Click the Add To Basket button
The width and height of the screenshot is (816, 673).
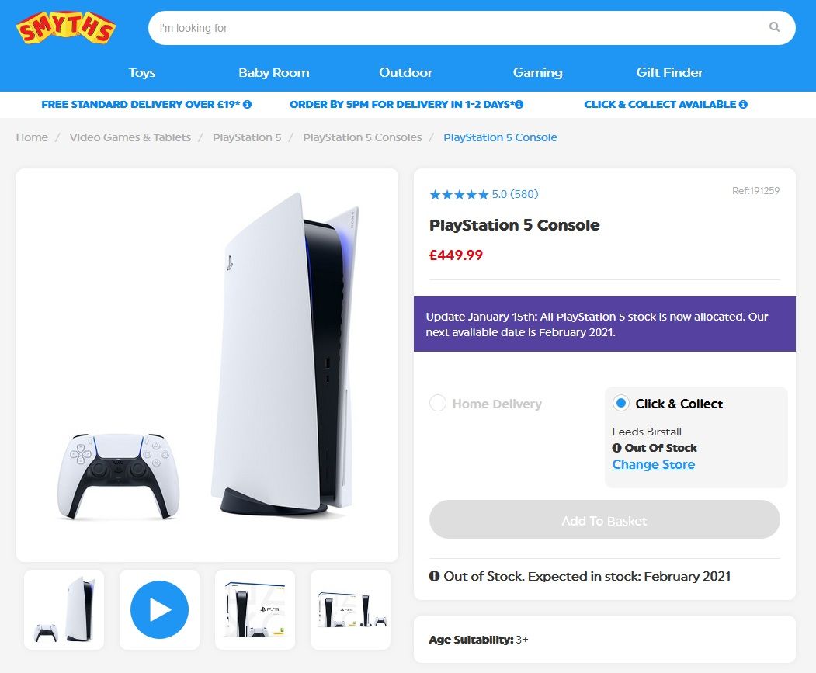click(x=604, y=519)
